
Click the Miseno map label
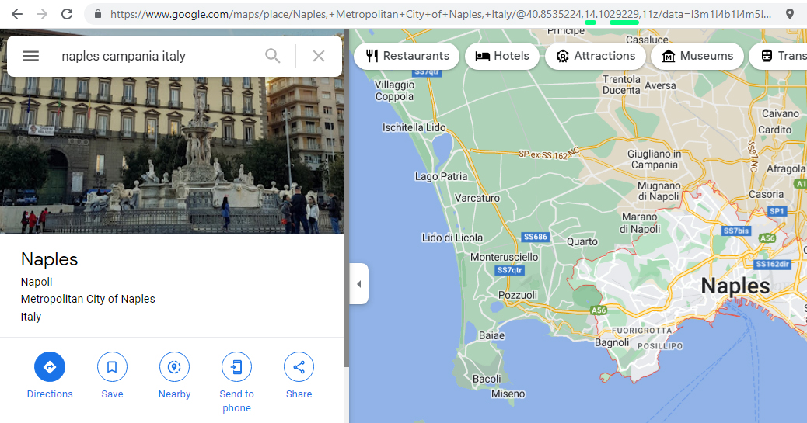(x=508, y=394)
